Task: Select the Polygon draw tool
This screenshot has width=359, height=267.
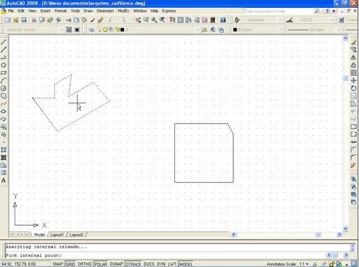Action: pyautogui.click(x=3, y=65)
